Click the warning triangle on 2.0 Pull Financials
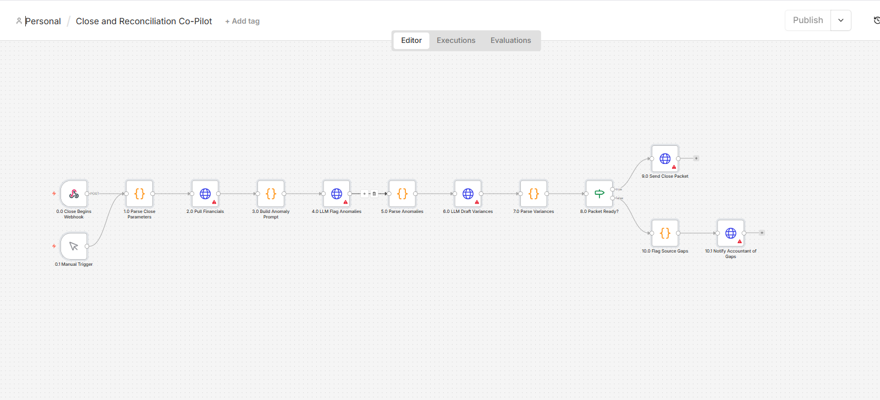This screenshot has width=880, height=400. click(214, 202)
